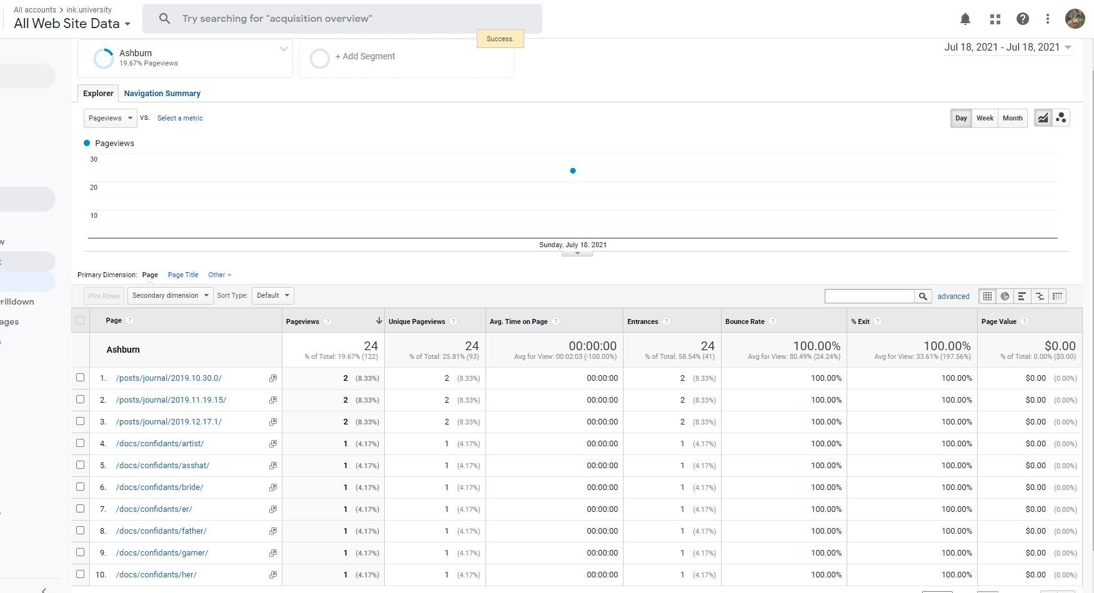Switch to motion chart view icon

click(x=1061, y=118)
